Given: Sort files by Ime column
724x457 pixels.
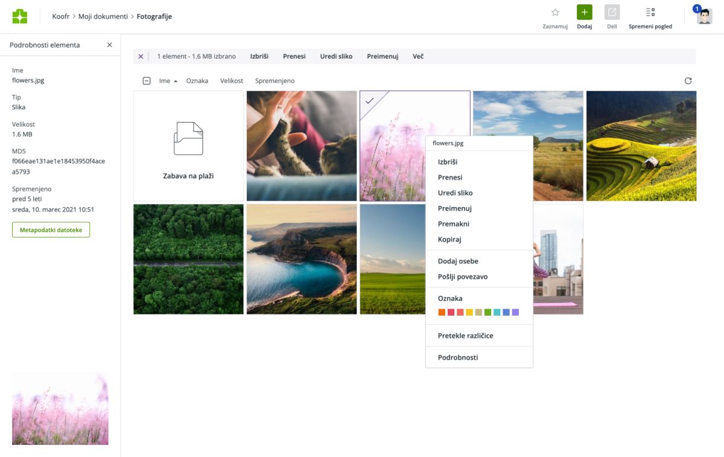Looking at the screenshot, I should [165, 81].
